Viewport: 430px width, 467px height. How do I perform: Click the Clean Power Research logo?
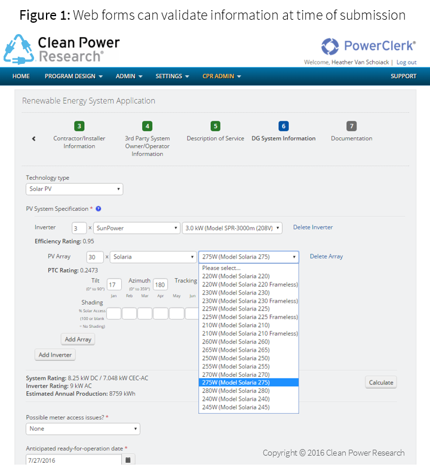click(62, 49)
